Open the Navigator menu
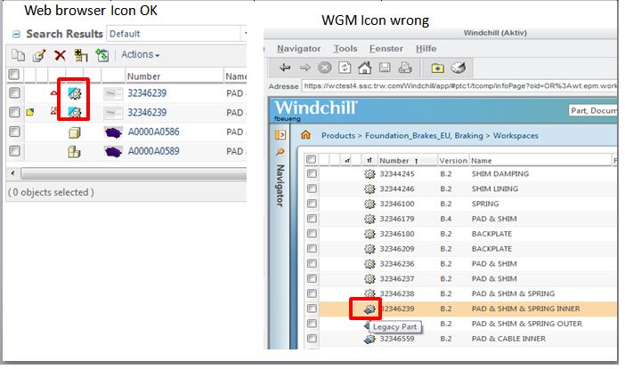The height and width of the screenshot is (369, 625). (298, 49)
